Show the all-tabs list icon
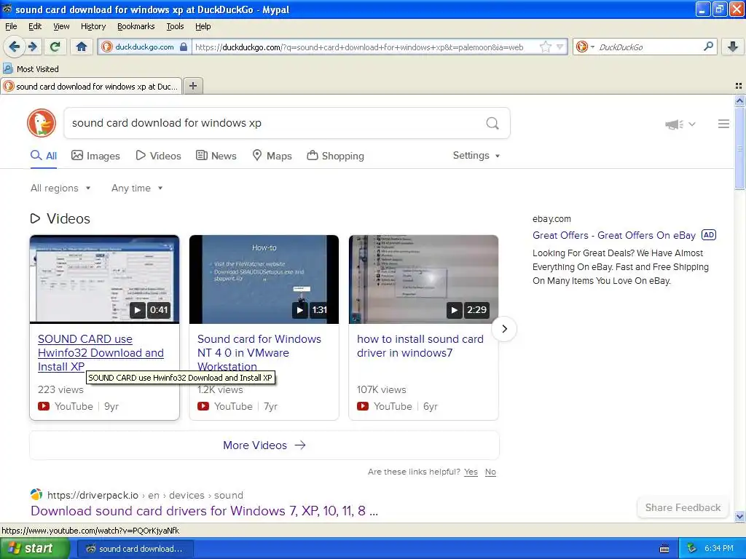This screenshot has width=746, height=559. click(739, 86)
